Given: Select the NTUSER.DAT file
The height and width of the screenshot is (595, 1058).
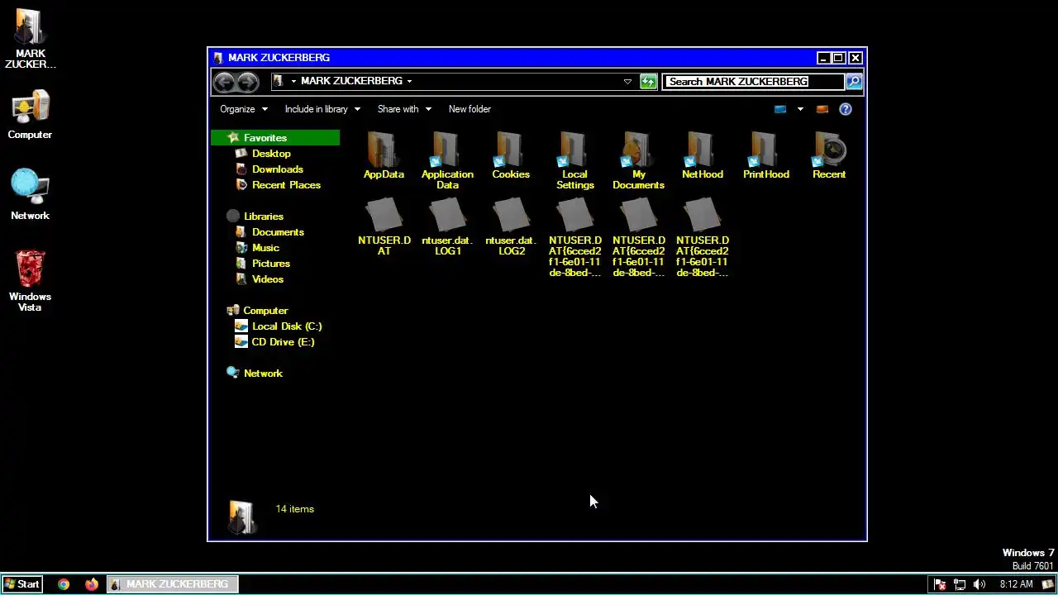Looking at the screenshot, I should pyautogui.click(x=384, y=227).
